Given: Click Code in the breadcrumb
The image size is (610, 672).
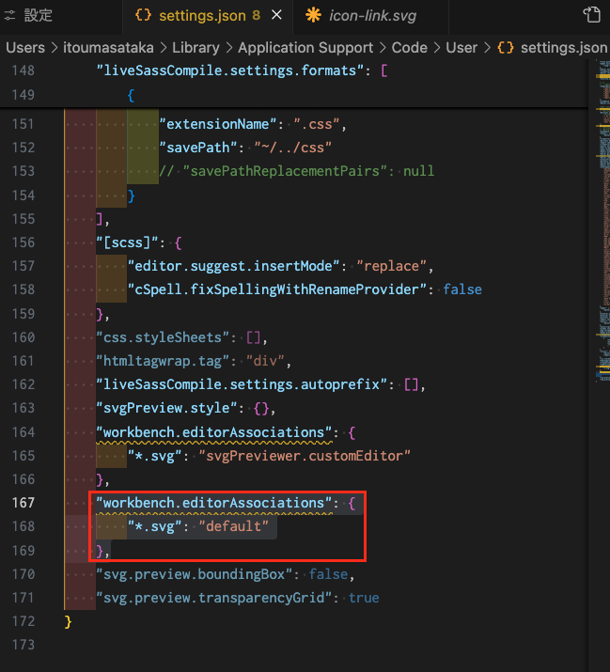Looking at the screenshot, I should (410, 48).
